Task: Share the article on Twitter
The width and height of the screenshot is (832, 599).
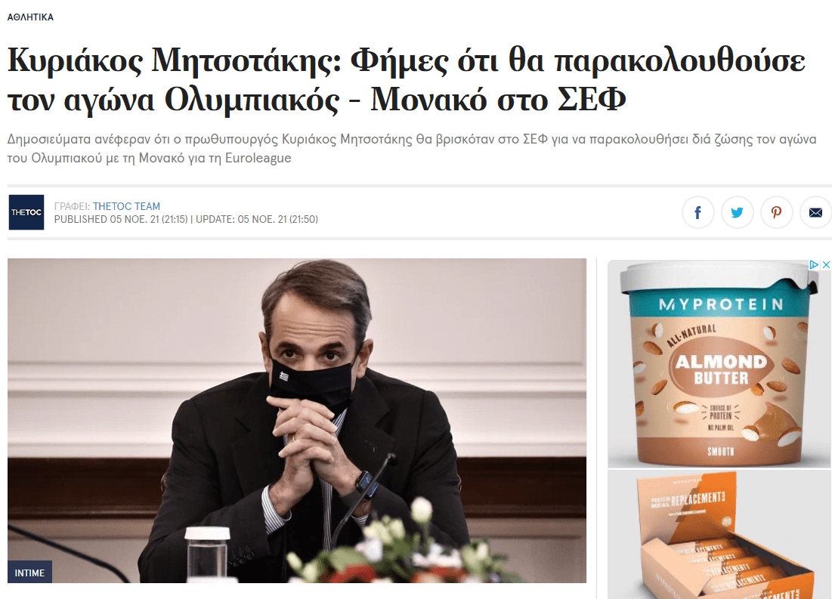Action: point(737,212)
